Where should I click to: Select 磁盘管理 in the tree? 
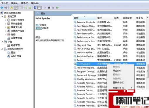[15, 45]
